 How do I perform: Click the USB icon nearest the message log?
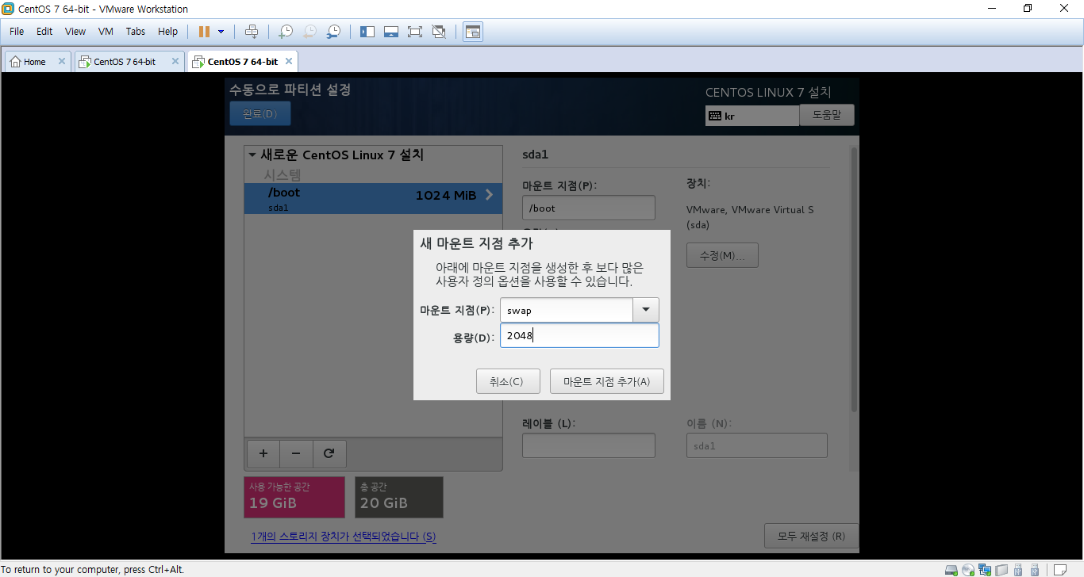pos(1035,570)
